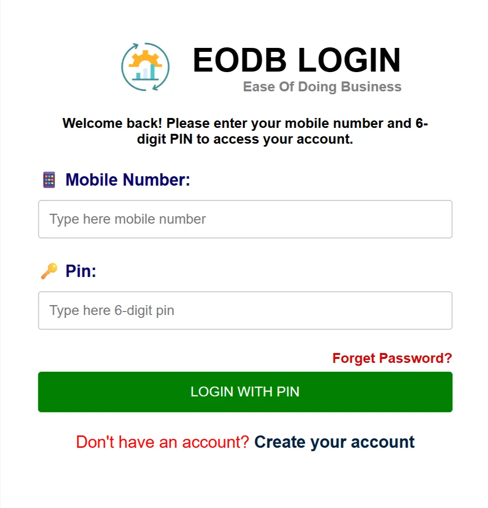488x508 pixels.
Task: Click the orange gear inside the logo
Action: [x=146, y=59]
